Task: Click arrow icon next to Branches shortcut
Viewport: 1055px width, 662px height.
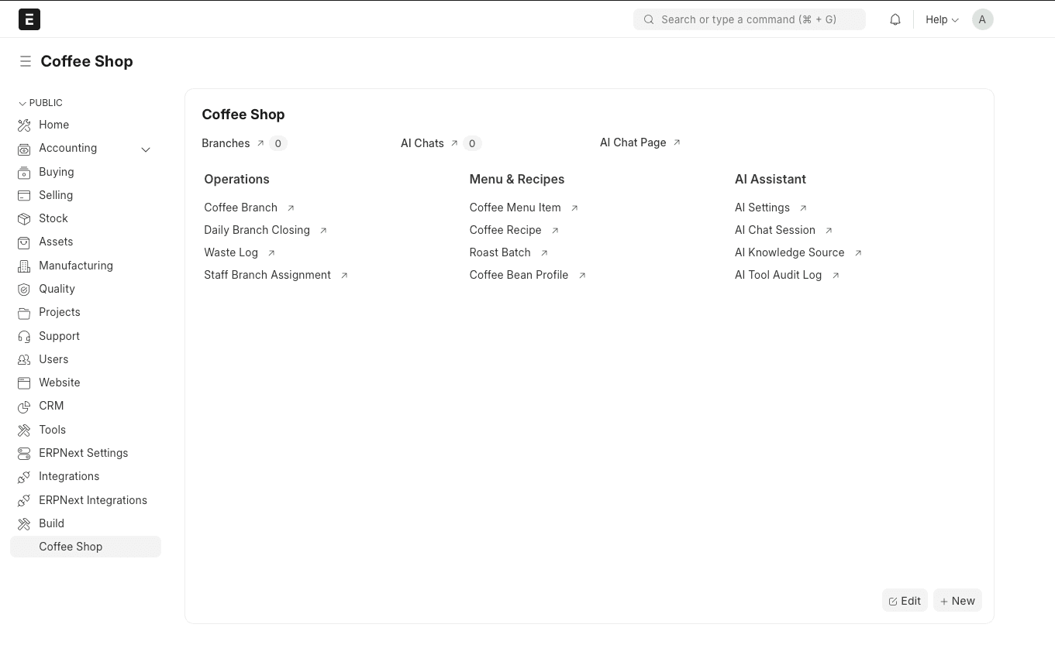Action: click(x=260, y=143)
